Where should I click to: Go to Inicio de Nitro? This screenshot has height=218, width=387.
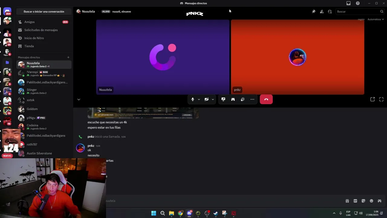[44, 38]
